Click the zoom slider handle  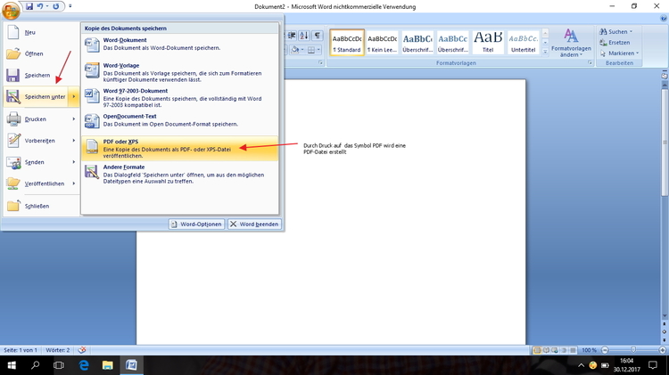(x=633, y=350)
